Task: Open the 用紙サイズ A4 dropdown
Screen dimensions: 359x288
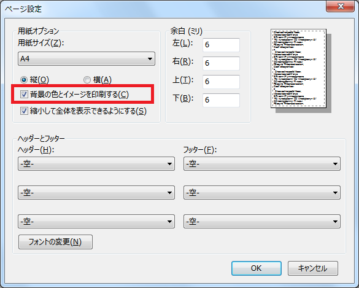Action: [x=87, y=59]
